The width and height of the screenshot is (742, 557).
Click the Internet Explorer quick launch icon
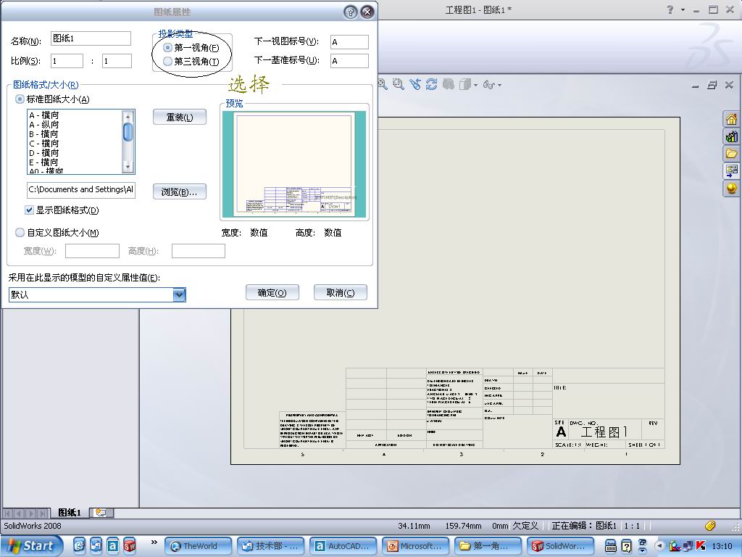click(79, 545)
